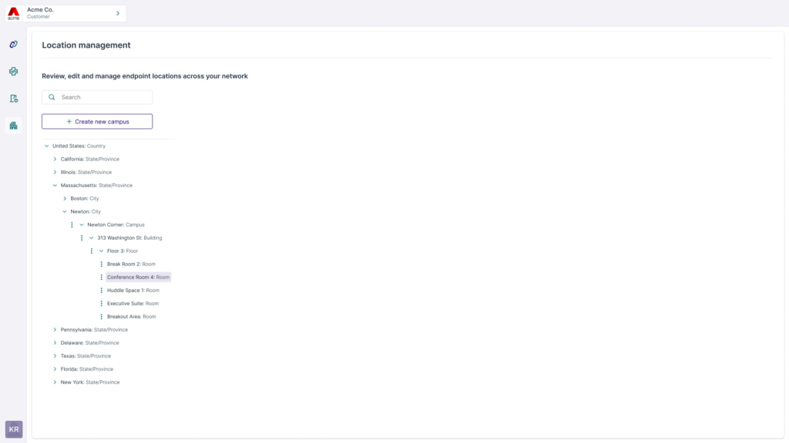The height and width of the screenshot is (443, 789).
Task: Select Huddle Space 1 room
Action: 133,291
